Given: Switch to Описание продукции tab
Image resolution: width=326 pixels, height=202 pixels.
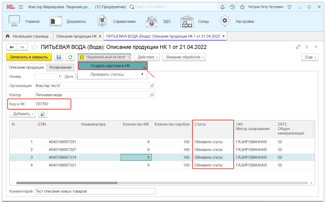Looking at the screenshot, I should (x=26, y=67).
